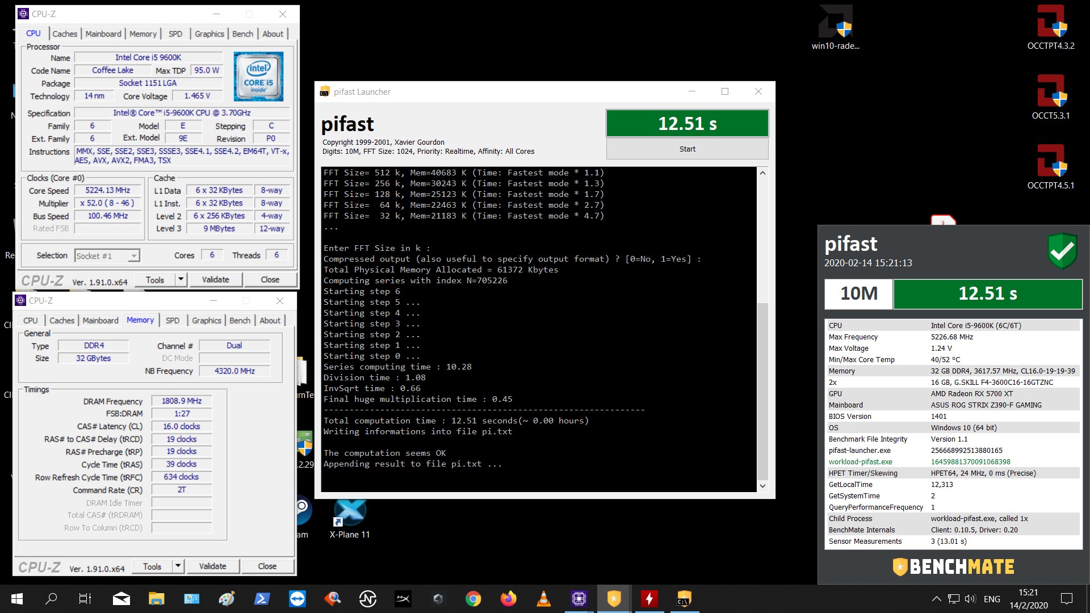The height and width of the screenshot is (613, 1090).
Task: Open the volume control in system tray
Action: tap(970, 599)
